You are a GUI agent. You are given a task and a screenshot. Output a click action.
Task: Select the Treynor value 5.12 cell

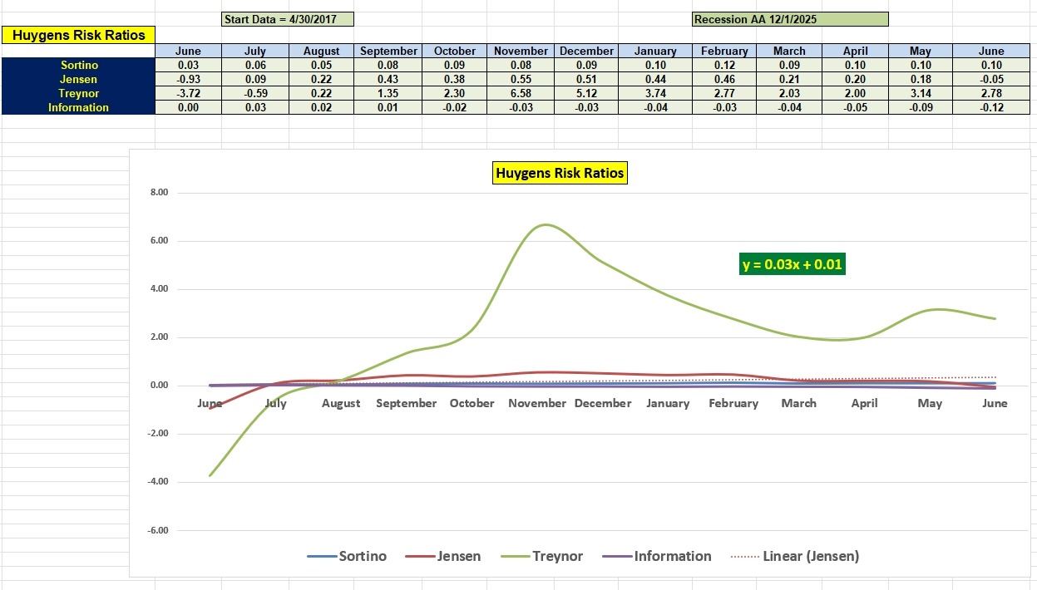(x=587, y=93)
